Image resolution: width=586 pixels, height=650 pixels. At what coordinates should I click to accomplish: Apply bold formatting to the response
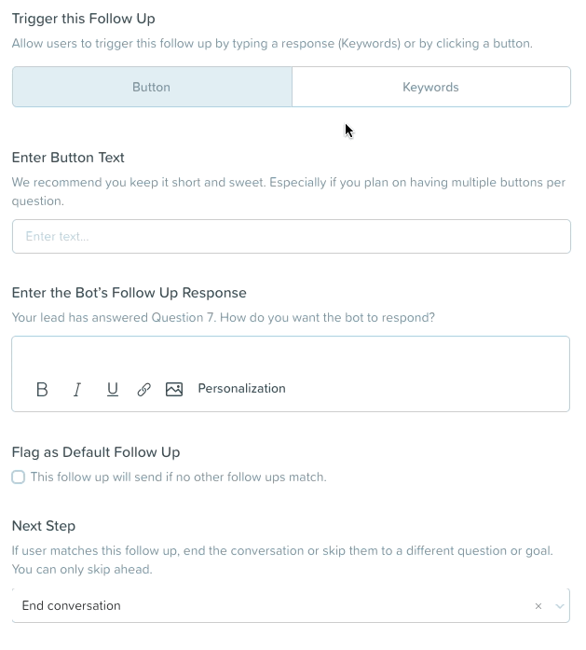pyautogui.click(x=42, y=389)
